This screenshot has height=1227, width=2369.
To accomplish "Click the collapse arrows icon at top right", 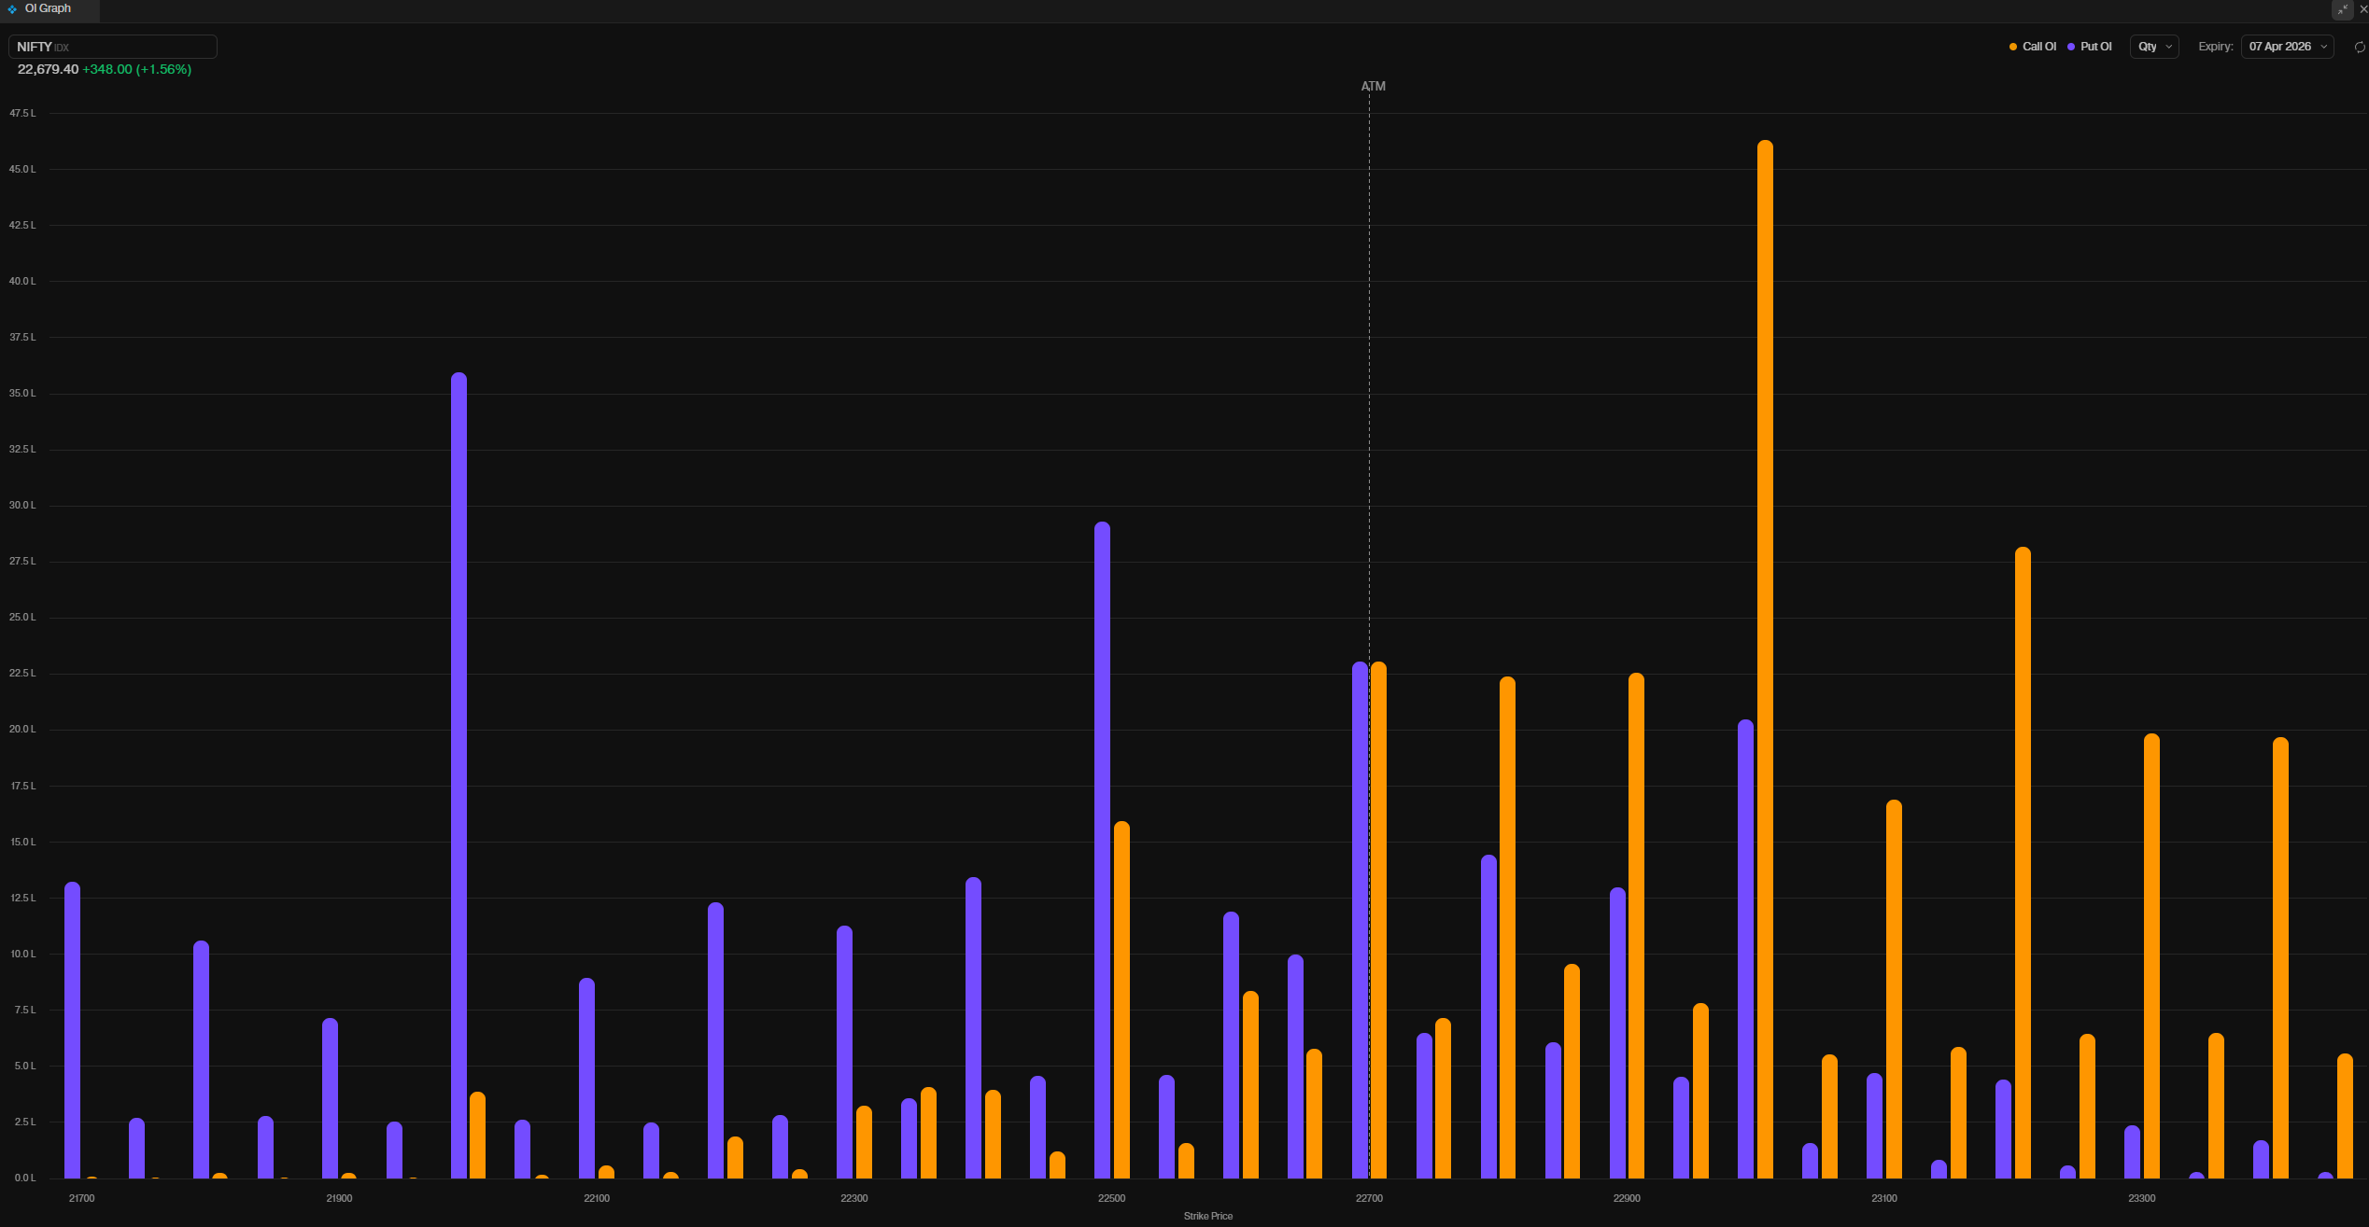I will tap(2342, 9).
